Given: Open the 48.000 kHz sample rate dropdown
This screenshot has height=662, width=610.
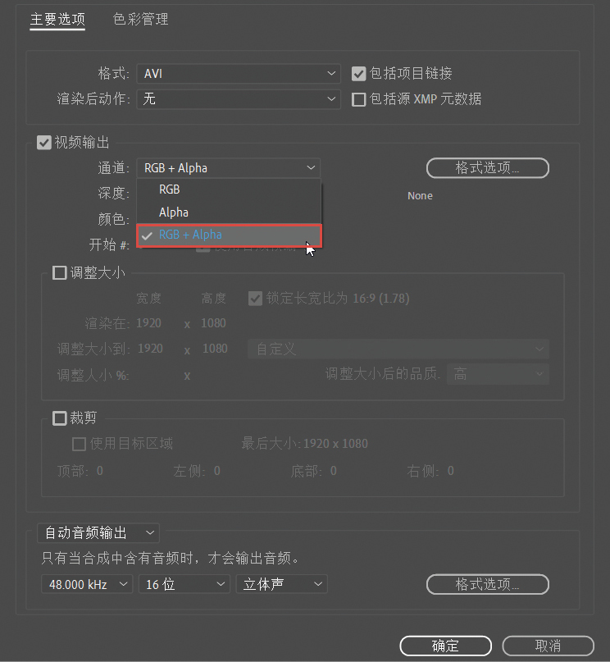Looking at the screenshot, I should (x=87, y=584).
